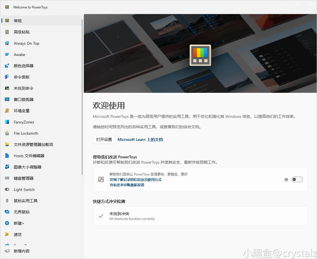Open the FancyZones page
Image resolution: width=317 pixels, height=259 pixels.
(42, 122)
